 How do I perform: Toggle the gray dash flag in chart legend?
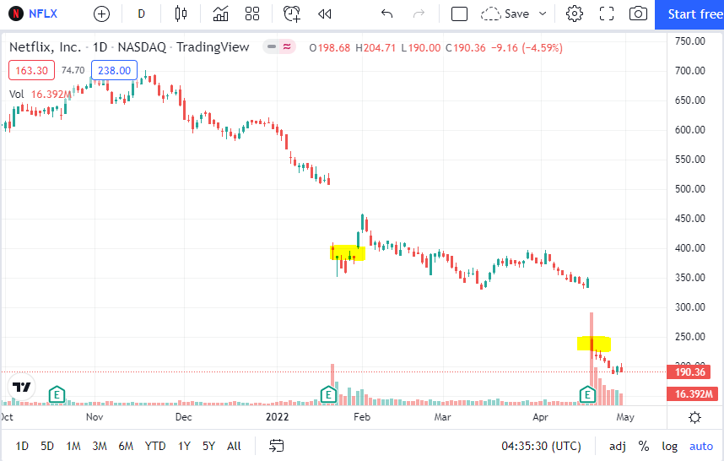coord(272,46)
